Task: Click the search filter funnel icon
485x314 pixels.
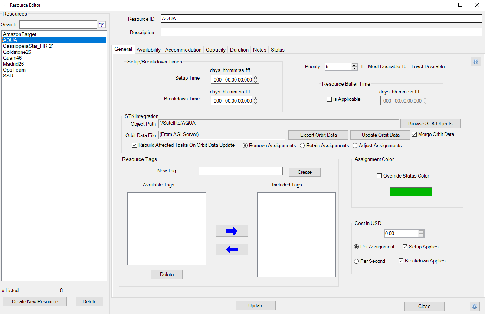Action: [x=102, y=24]
